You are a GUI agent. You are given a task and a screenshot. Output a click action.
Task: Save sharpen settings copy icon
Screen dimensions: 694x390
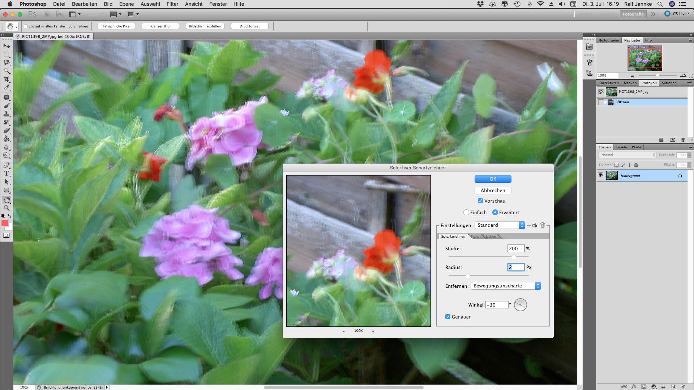pyautogui.click(x=534, y=225)
